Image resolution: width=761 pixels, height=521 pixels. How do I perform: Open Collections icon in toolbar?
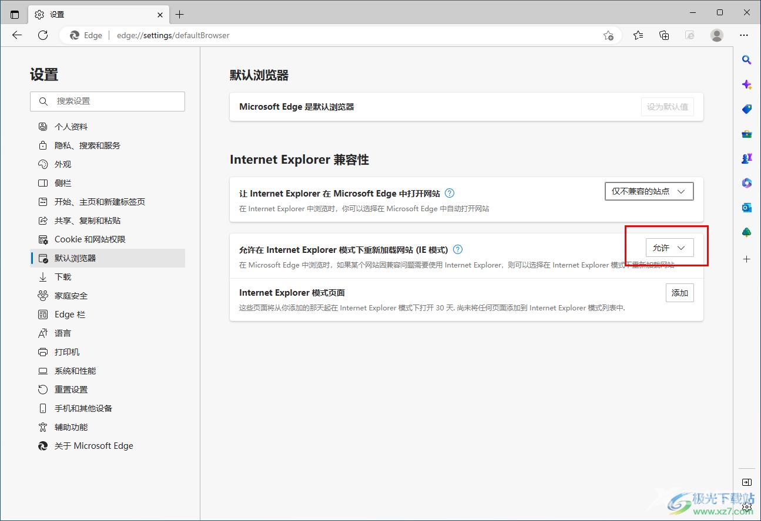[664, 35]
